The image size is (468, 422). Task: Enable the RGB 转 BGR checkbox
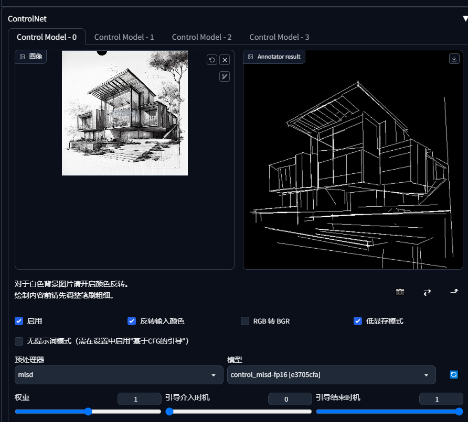(x=245, y=321)
